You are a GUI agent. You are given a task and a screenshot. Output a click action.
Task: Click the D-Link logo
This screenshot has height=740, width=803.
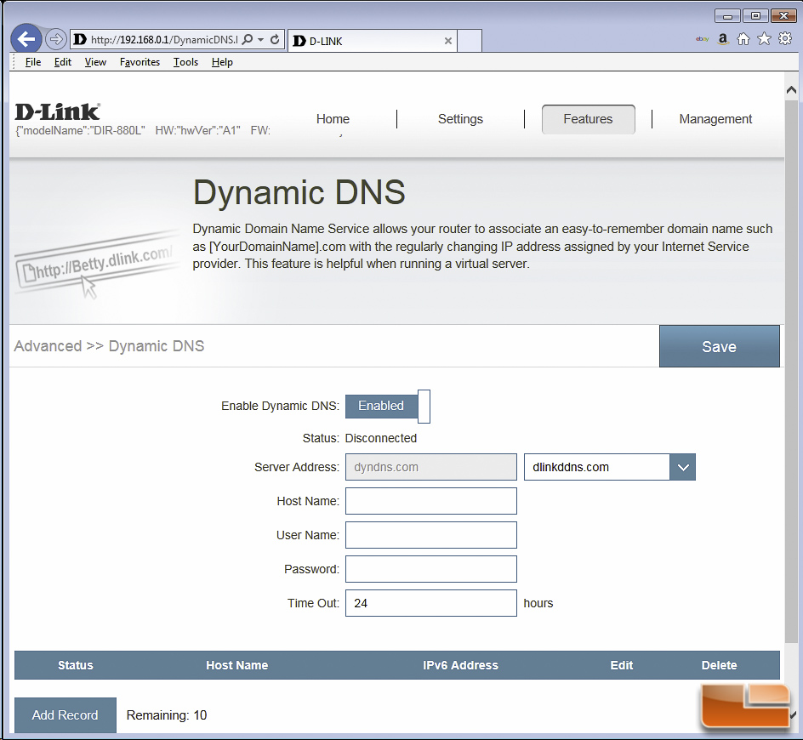[x=57, y=111]
